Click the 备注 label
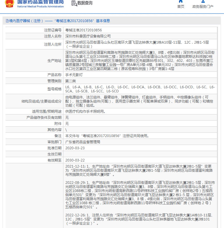224x228 pixels. 58,136
